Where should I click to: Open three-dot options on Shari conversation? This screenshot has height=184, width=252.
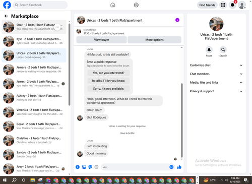click(57, 27)
